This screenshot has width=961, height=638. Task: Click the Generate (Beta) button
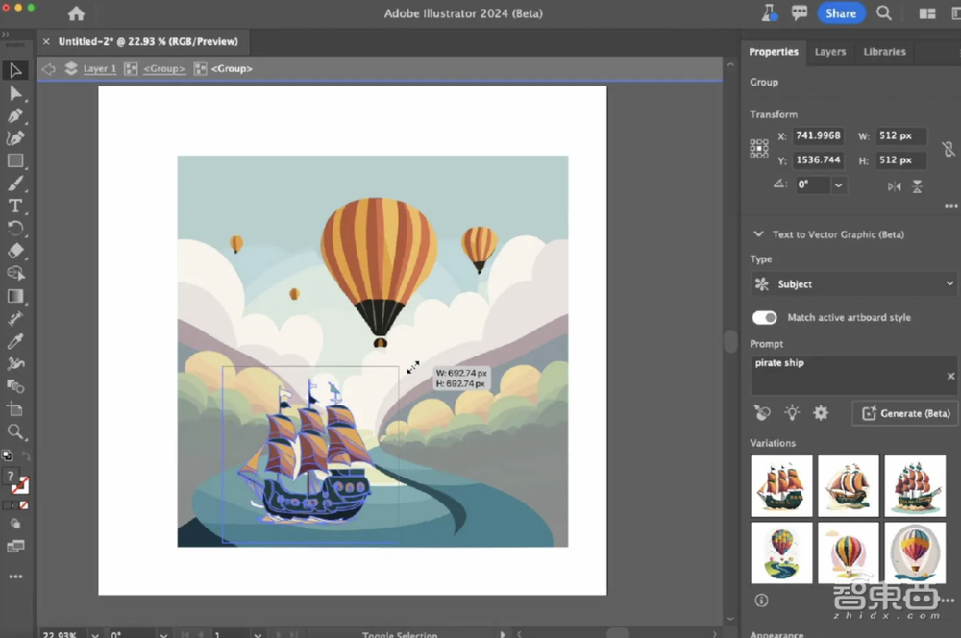coord(904,412)
